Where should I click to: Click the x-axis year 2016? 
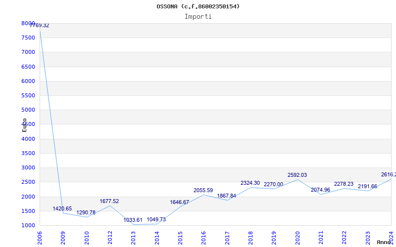tap(204, 238)
